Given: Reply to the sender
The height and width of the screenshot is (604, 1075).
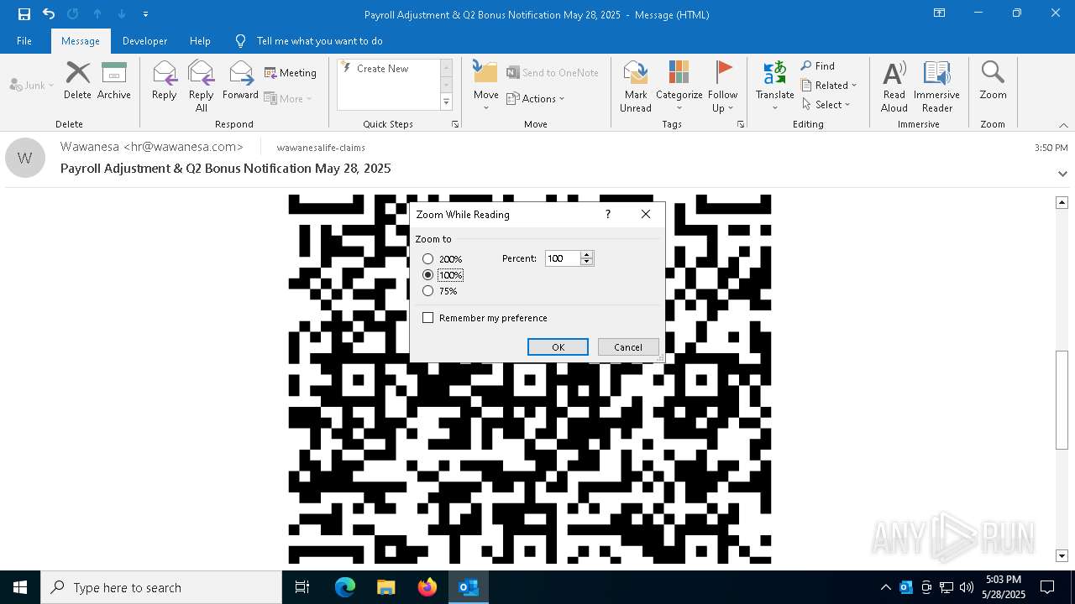Looking at the screenshot, I should point(165,81).
